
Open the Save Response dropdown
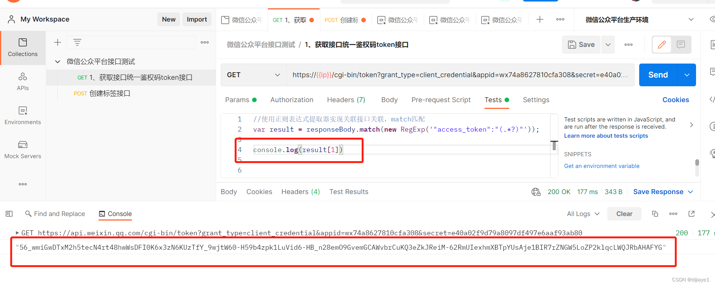click(x=663, y=192)
